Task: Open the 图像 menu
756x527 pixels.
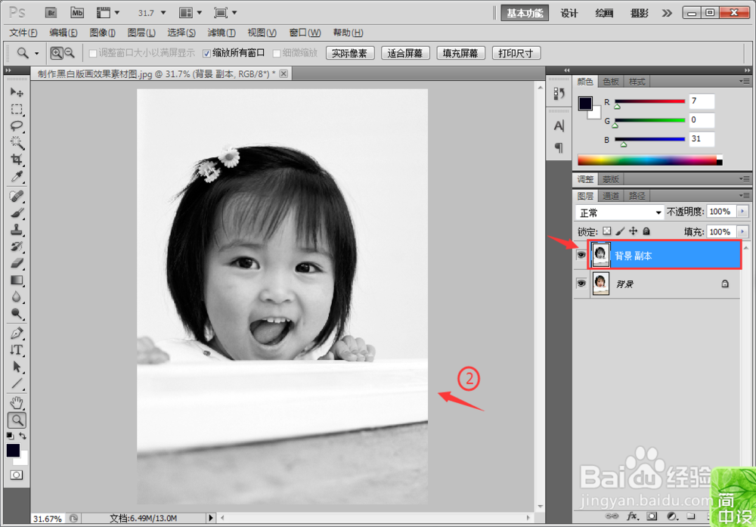Action: (102, 33)
